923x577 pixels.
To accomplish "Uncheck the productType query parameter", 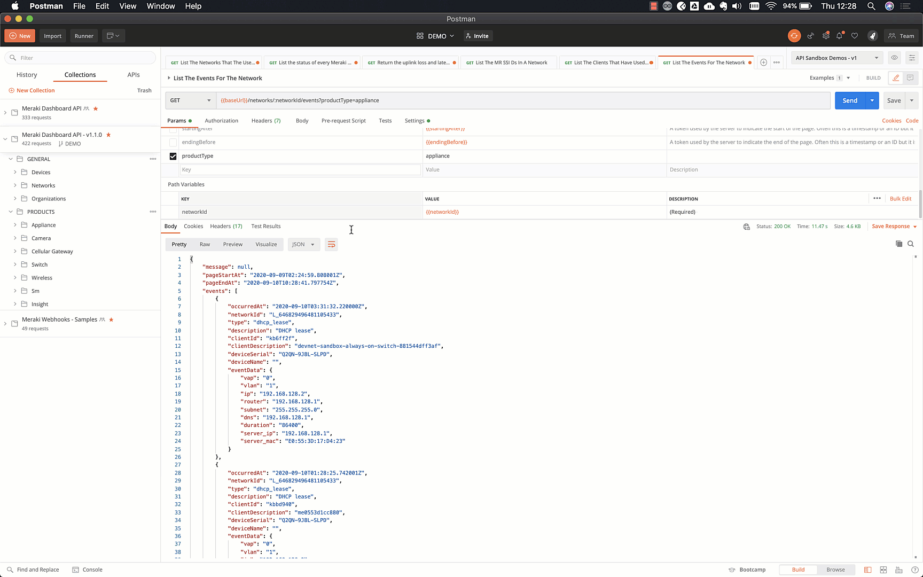I will pos(173,156).
